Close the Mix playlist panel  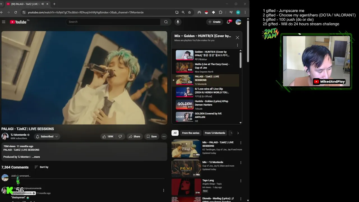coord(237,38)
